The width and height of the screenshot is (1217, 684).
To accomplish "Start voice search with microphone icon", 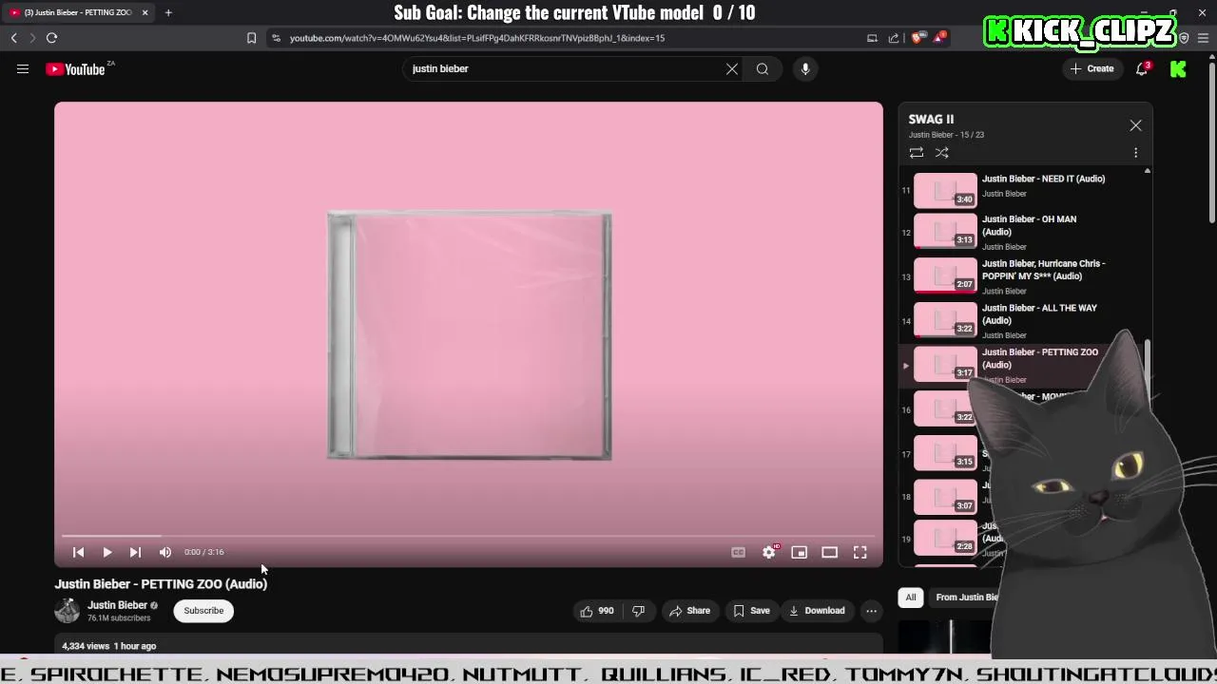I will tap(805, 68).
